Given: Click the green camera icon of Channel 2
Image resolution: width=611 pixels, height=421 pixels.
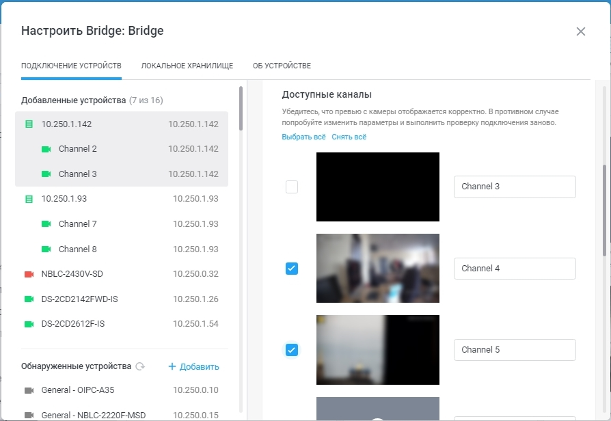Looking at the screenshot, I should coord(46,149).
